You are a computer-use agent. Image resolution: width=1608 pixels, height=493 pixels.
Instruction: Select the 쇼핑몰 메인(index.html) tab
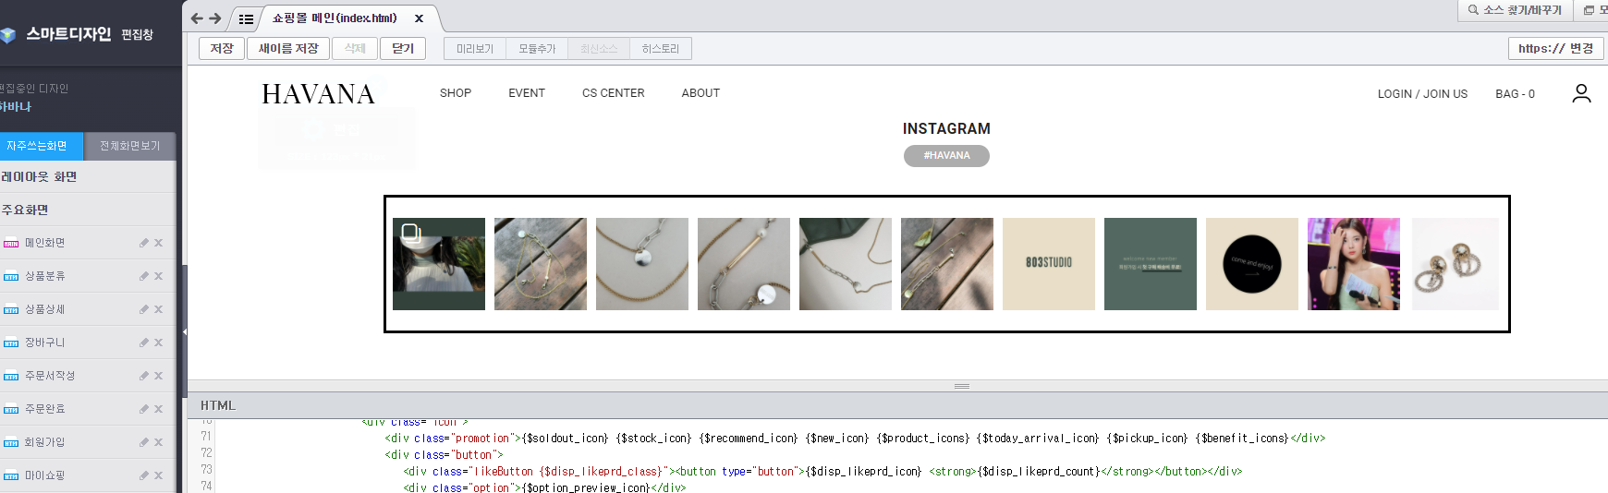pyautogui.click(x=335, y=18)
